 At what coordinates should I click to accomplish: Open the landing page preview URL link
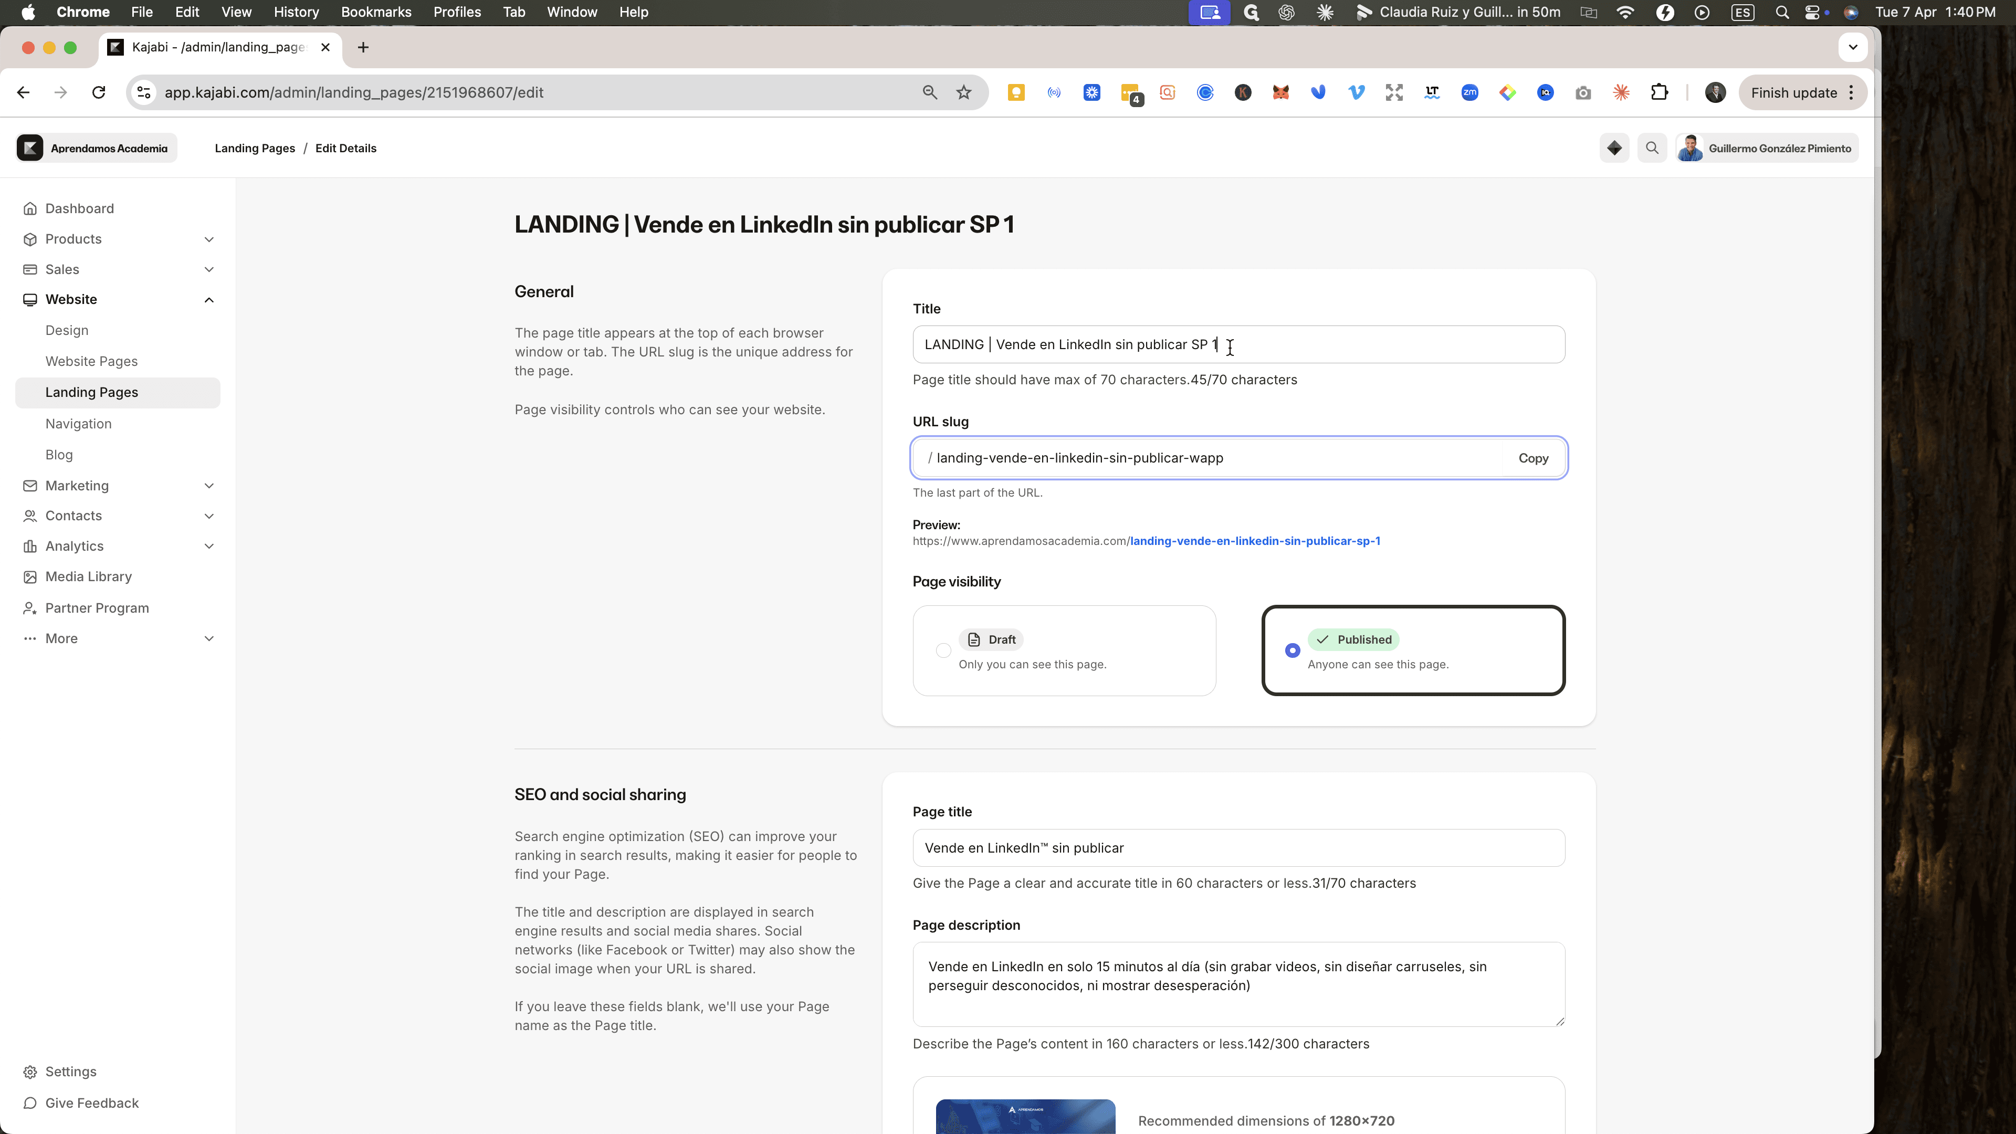(1255, 541)
